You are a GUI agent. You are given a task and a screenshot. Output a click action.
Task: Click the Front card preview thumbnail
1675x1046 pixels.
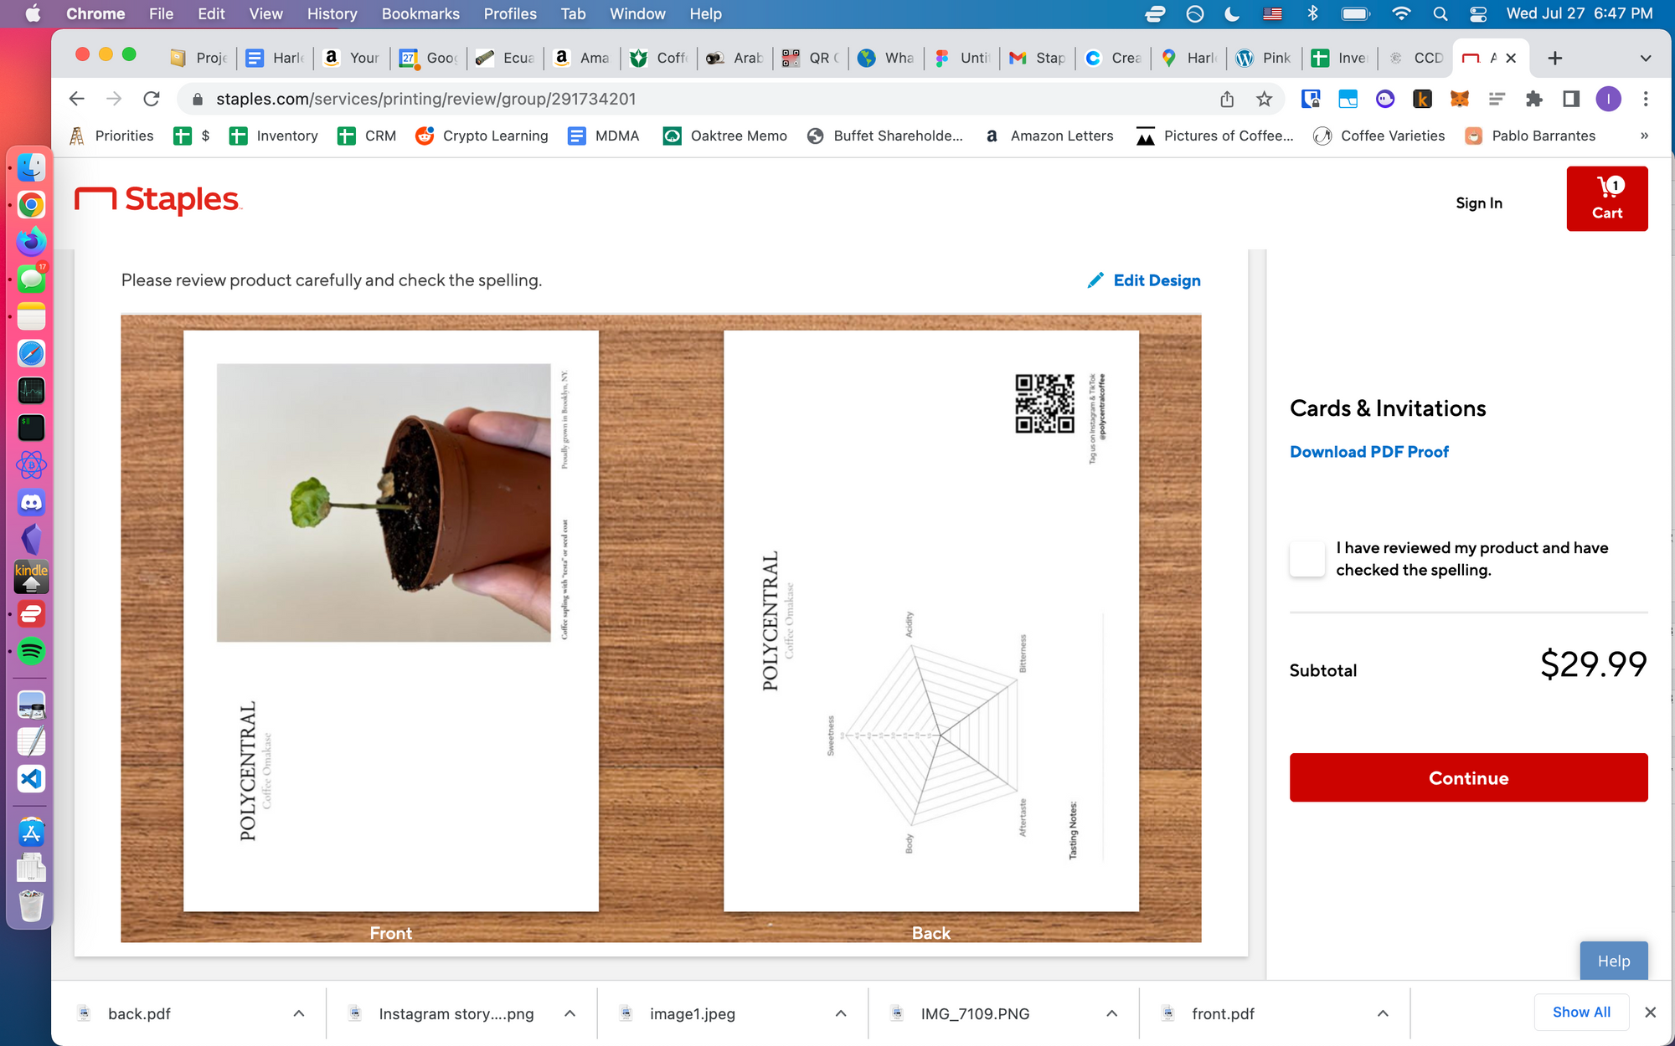[x=391, y=620]
